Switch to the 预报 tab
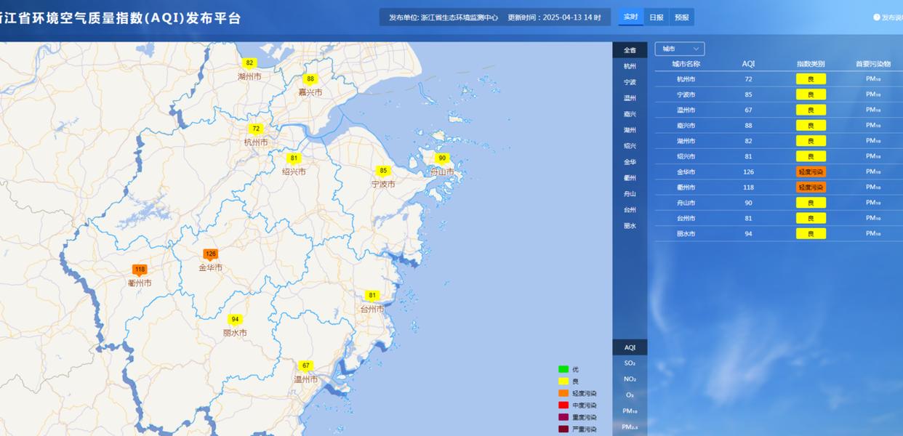The width and height of the screenshot is (903, 436). [681, 17]
